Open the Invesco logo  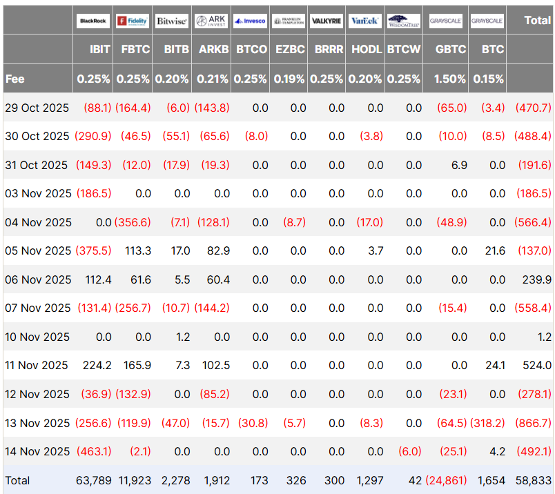250,21
